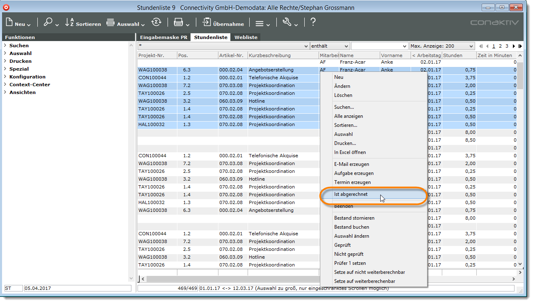Go to page 2 of results
533x303 pixels.
coord(500,46)
